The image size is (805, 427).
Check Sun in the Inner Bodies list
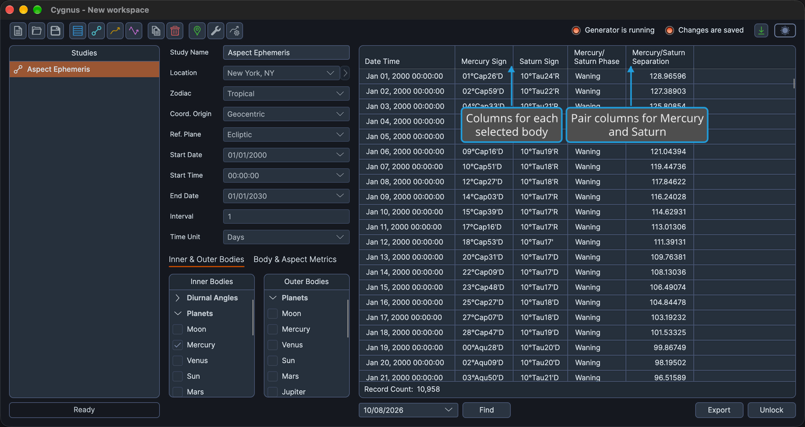[x=178, y=376]
